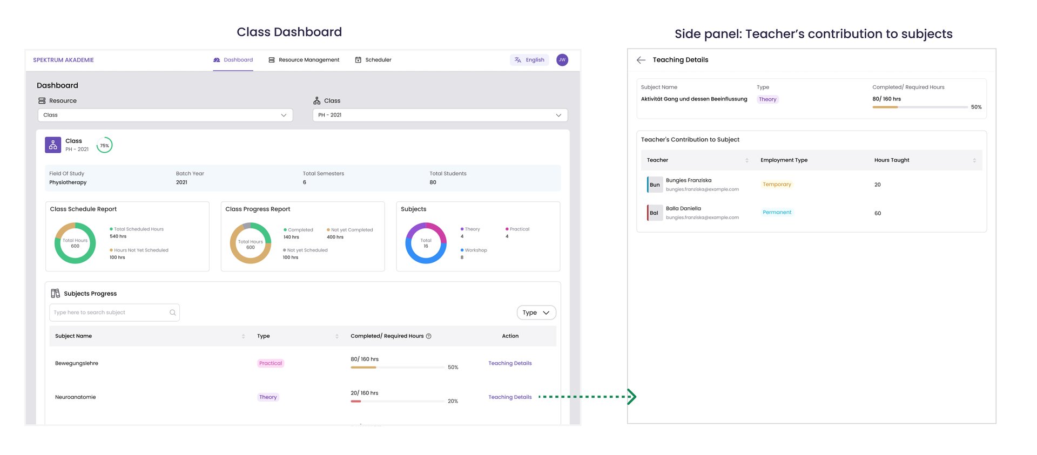Click the Aktivität Gang und dessen Beeinflussung subject name
Viewport: 1037px width, 455px height.
point(694,99)
